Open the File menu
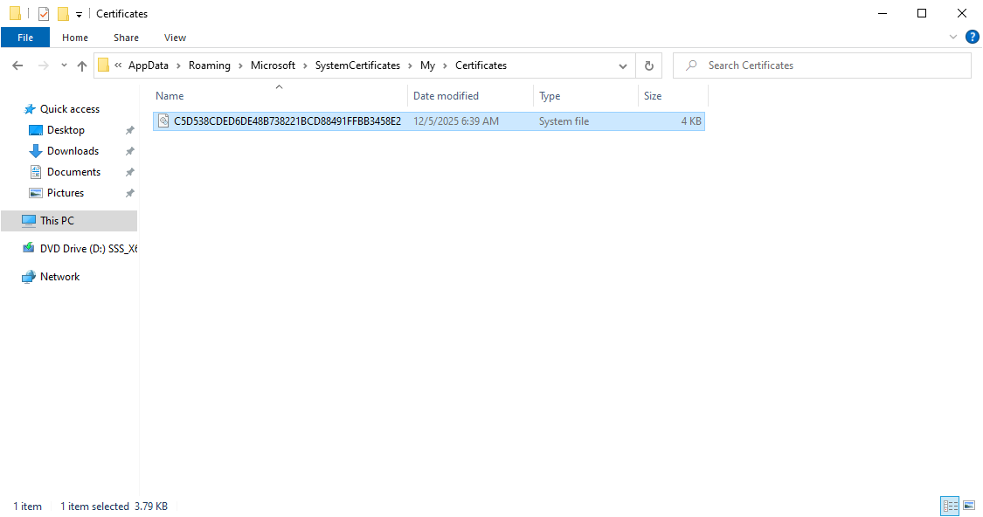The height and width of the screenshot is (517, 983). pos(25,38)
